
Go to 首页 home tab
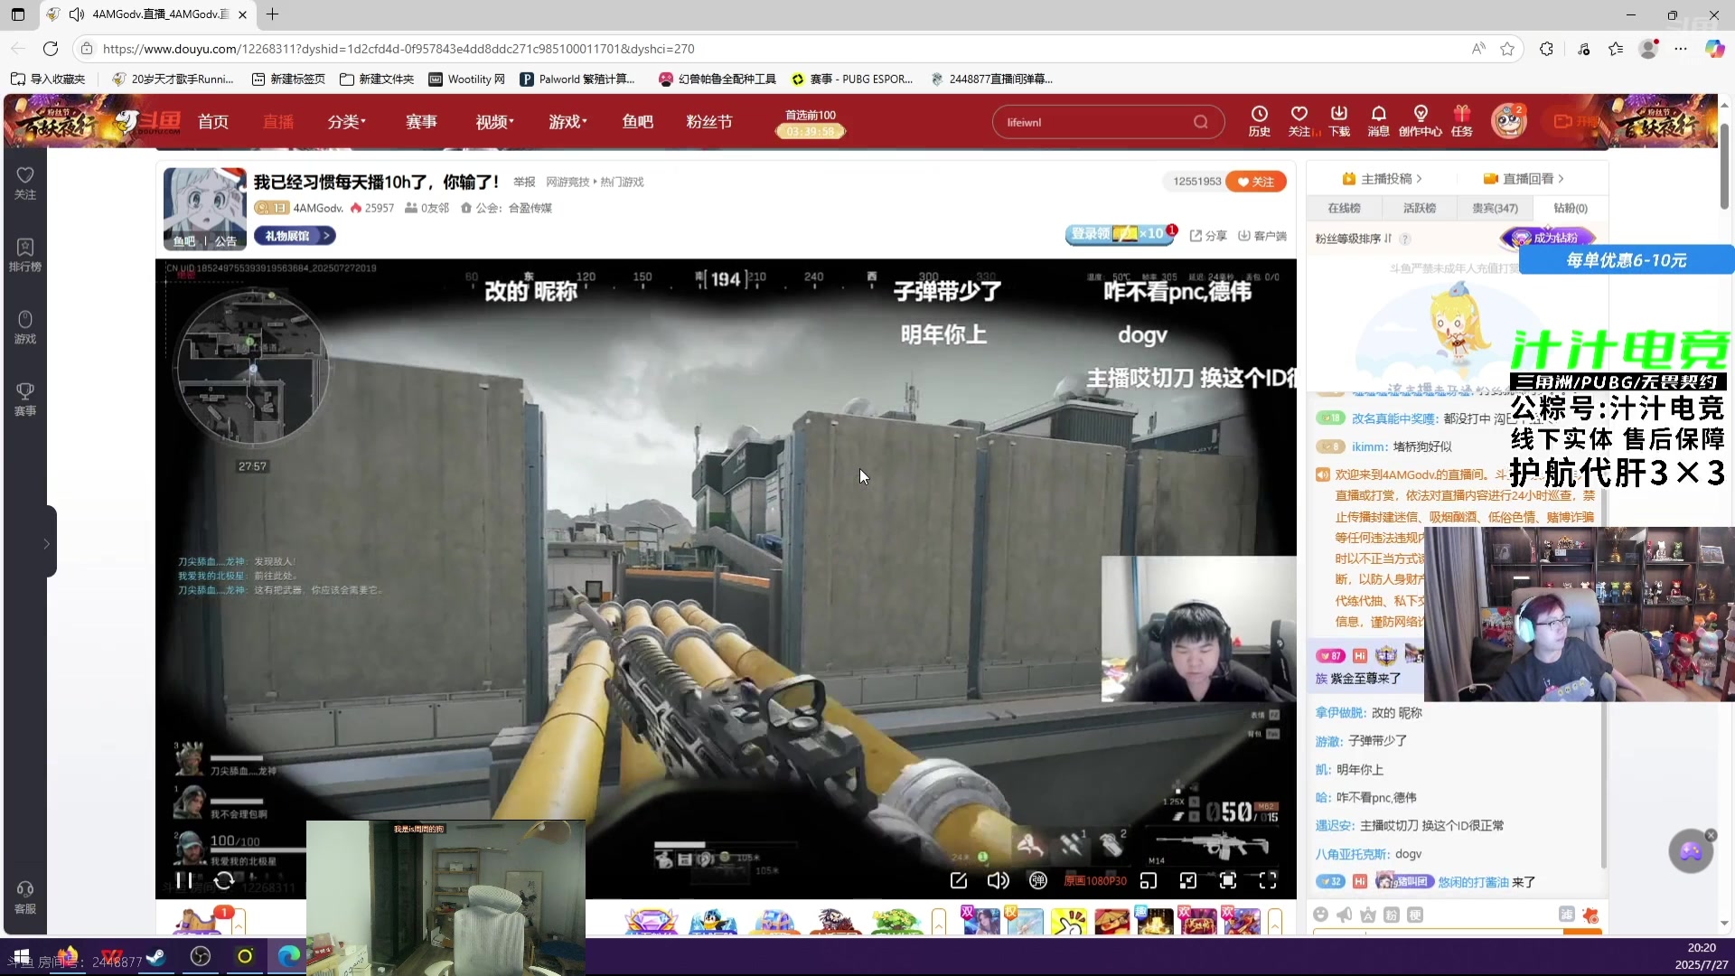213,122
